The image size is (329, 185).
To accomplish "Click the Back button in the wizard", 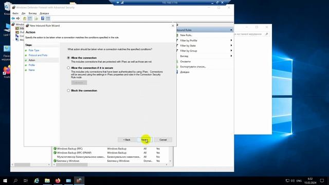I will coord(126,140).
